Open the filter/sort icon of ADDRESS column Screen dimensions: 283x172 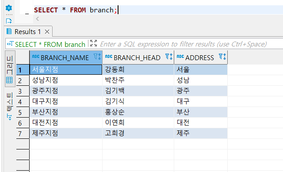pyautogui.click(x=222, y=57)
